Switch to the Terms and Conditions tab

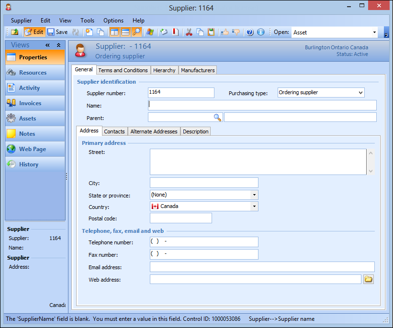pos(123,70)
